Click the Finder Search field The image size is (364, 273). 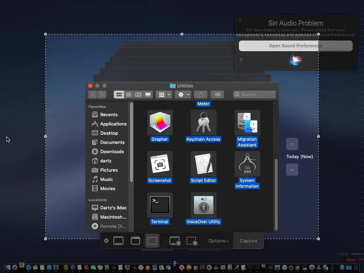point(255,95)
